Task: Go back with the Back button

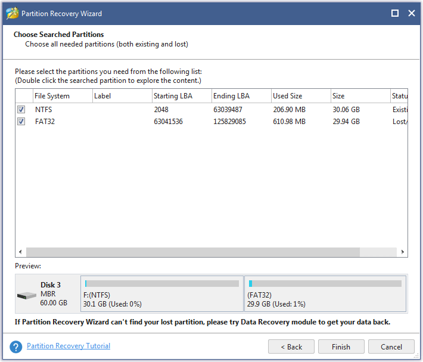Action: point(291,346)
